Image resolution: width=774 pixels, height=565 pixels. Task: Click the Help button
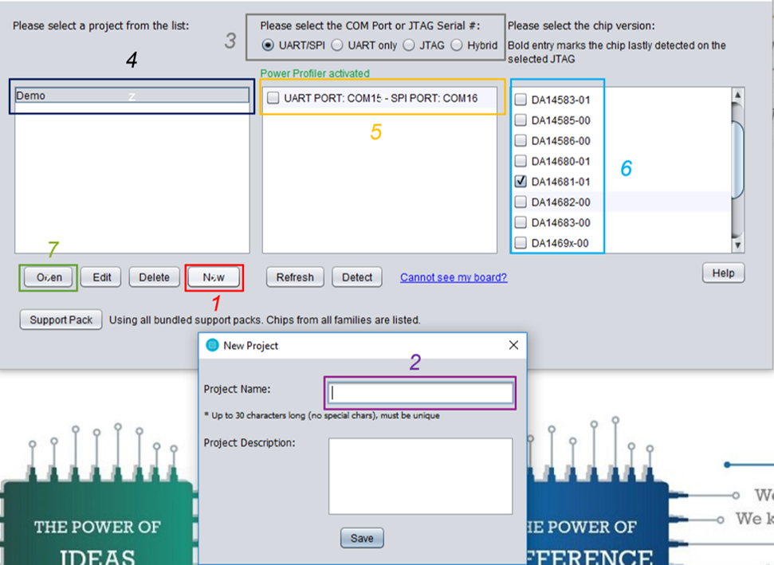[x=723, y=273]
